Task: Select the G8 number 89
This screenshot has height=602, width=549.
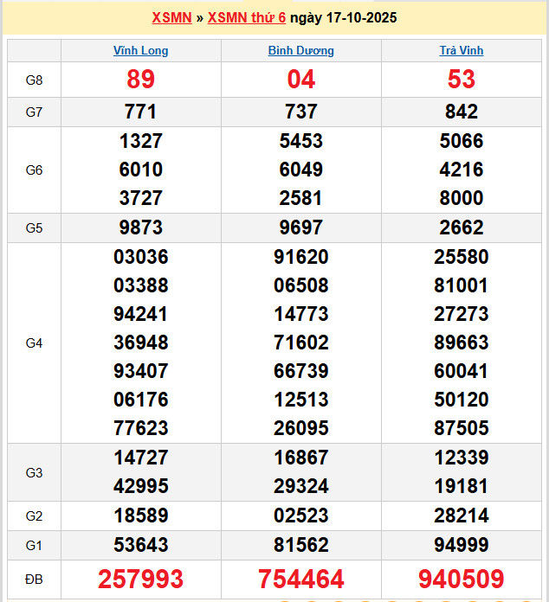Action: (x=141, y=80)
